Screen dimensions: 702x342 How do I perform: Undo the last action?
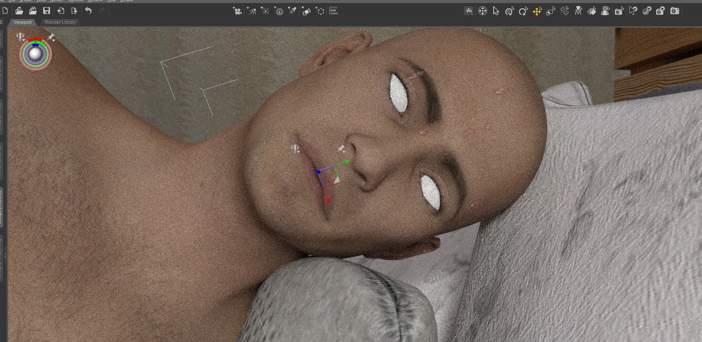(x=88, y=11)
